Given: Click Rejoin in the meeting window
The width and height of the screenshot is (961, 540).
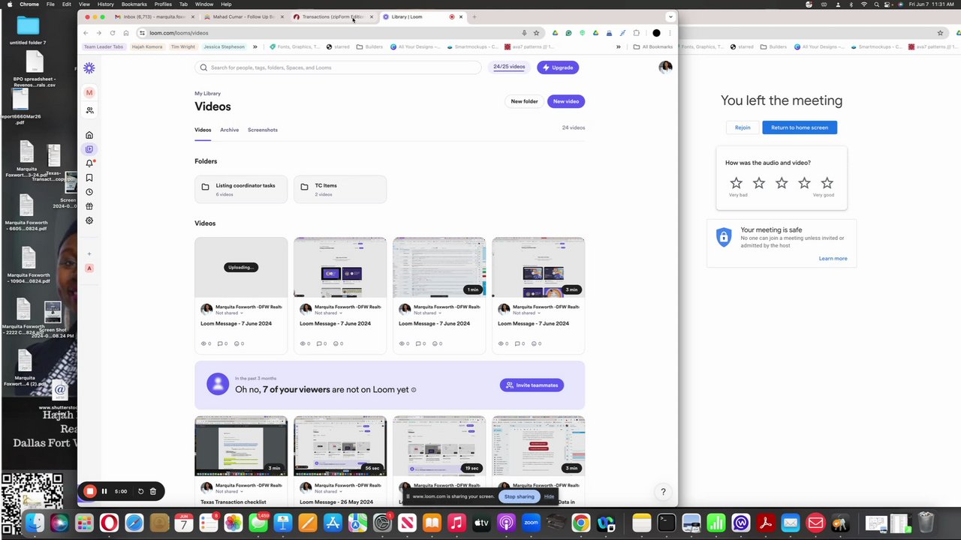Looking at the screenshot, I should pos(743,127).
